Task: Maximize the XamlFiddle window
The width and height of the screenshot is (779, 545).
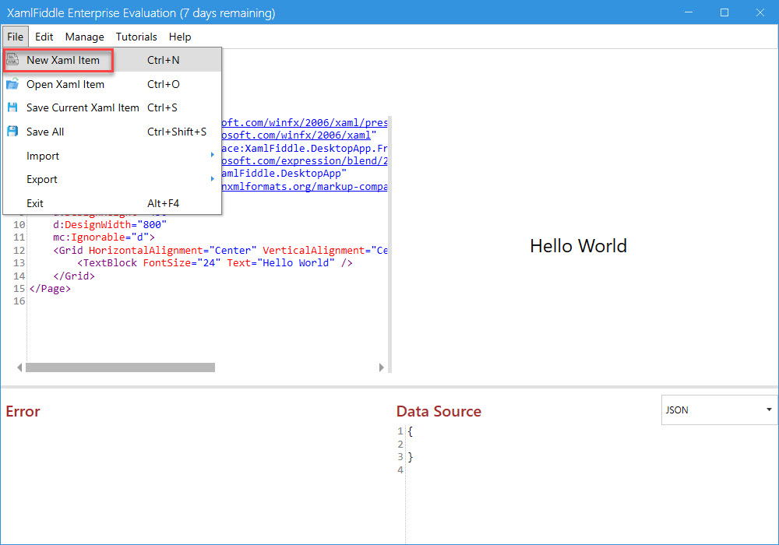Action: [724, 12]
